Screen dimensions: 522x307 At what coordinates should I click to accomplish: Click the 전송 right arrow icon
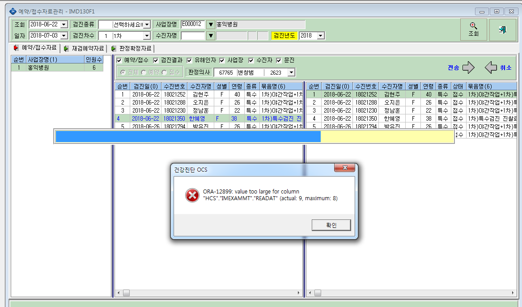(468, 67)
